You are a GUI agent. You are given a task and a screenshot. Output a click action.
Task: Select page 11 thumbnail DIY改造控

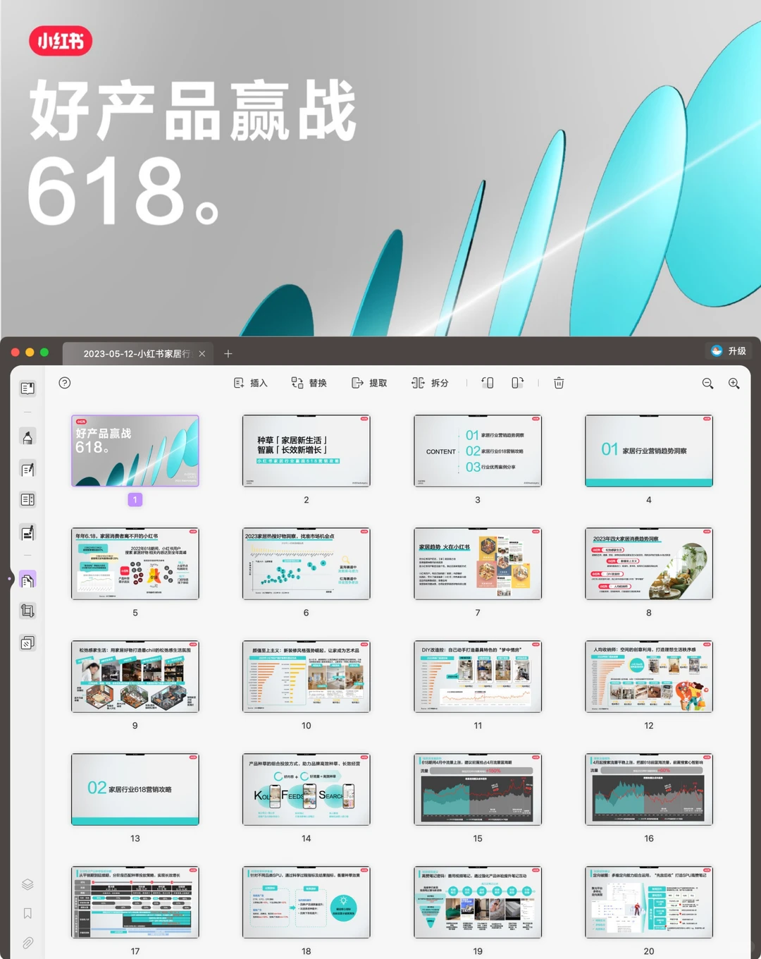tap(478, 676)
